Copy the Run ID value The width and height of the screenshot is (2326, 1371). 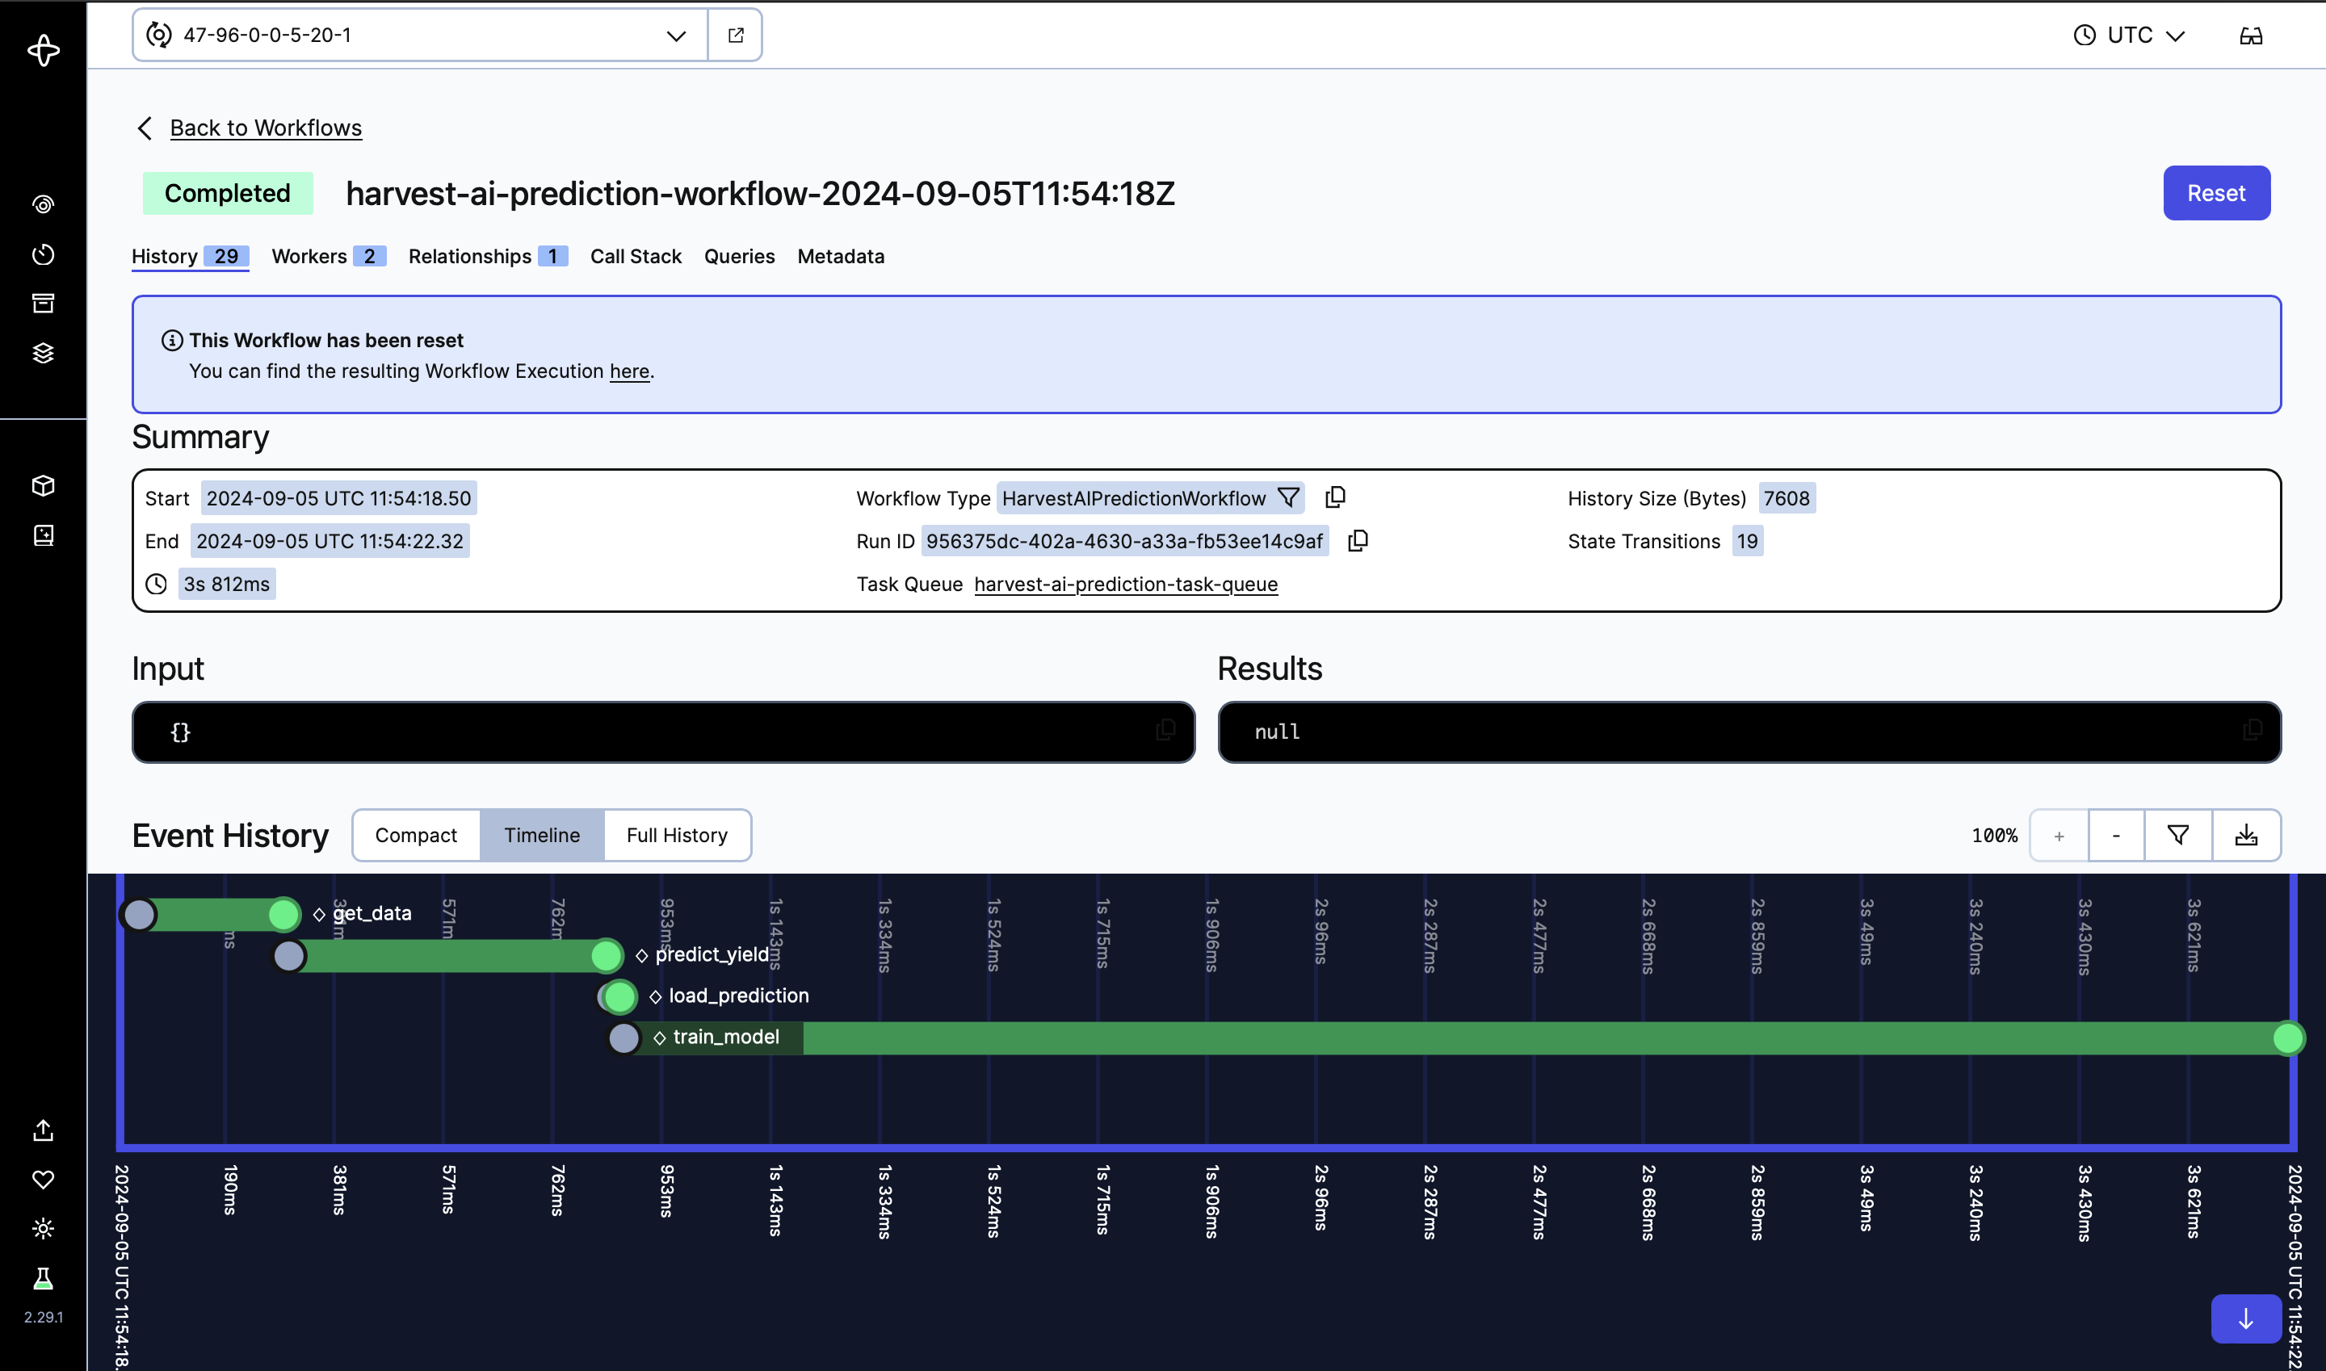[1358, 540]
